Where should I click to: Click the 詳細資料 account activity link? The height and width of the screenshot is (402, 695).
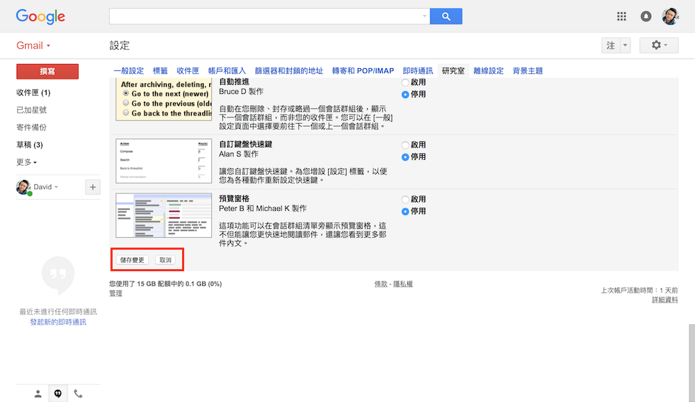click(664, 300)
